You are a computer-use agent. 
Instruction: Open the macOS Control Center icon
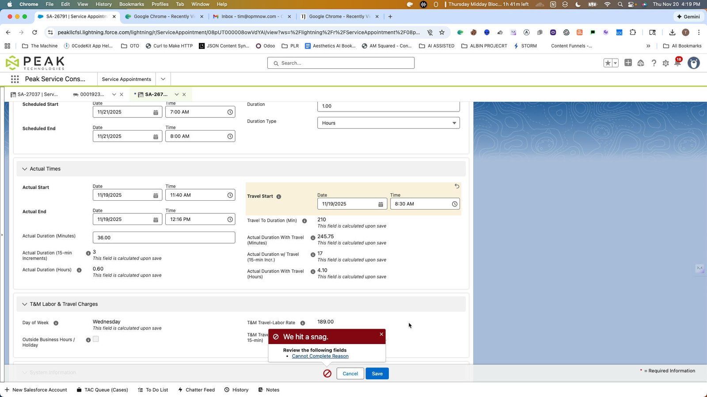632,4
